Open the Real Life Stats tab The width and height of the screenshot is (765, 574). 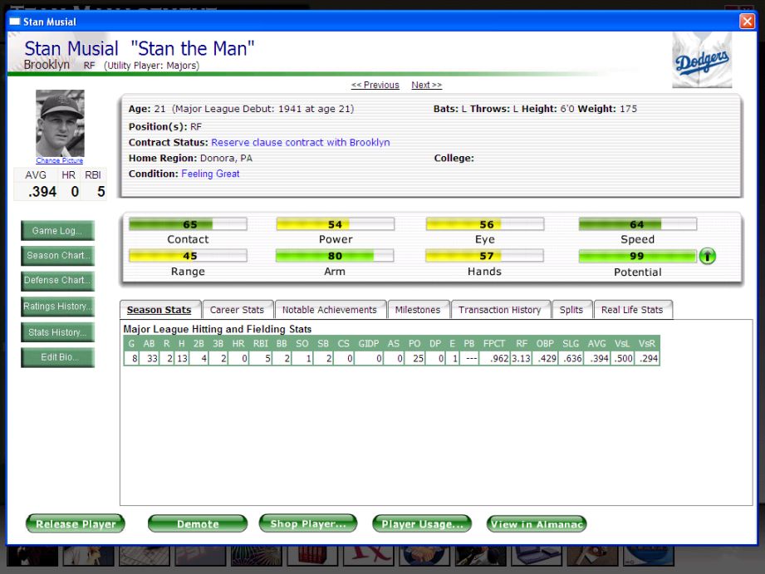pyautogui.click(x=632, y=310)
